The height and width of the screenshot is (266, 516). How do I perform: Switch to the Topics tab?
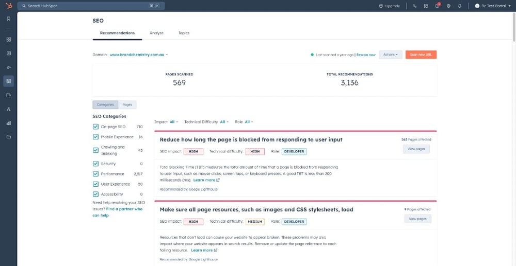click(x=184, y=33)
